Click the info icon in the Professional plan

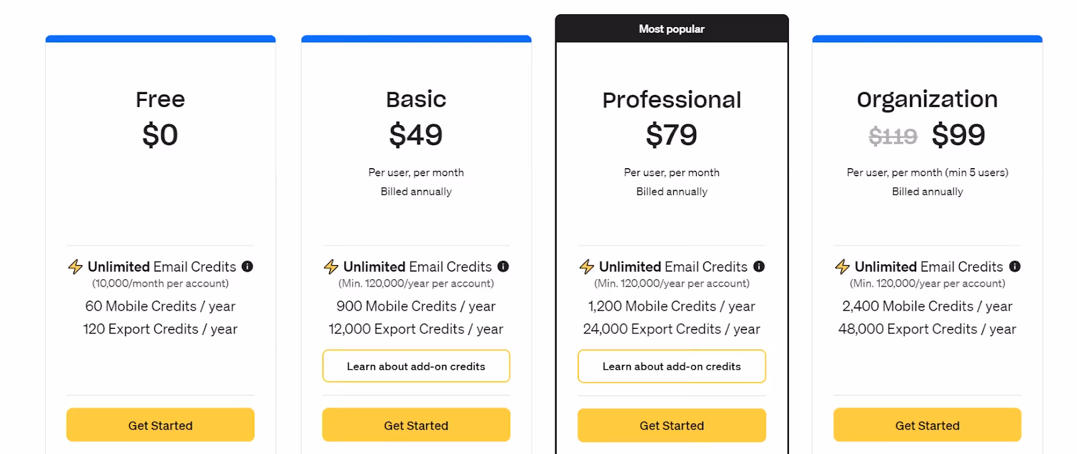tap(759, 266)
